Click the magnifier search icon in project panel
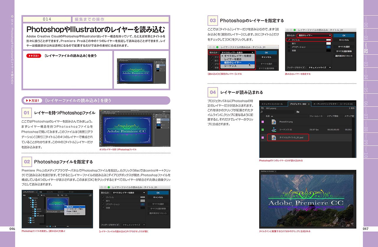The height and width of the screenshot is (247, 378). tap(262, 112)
